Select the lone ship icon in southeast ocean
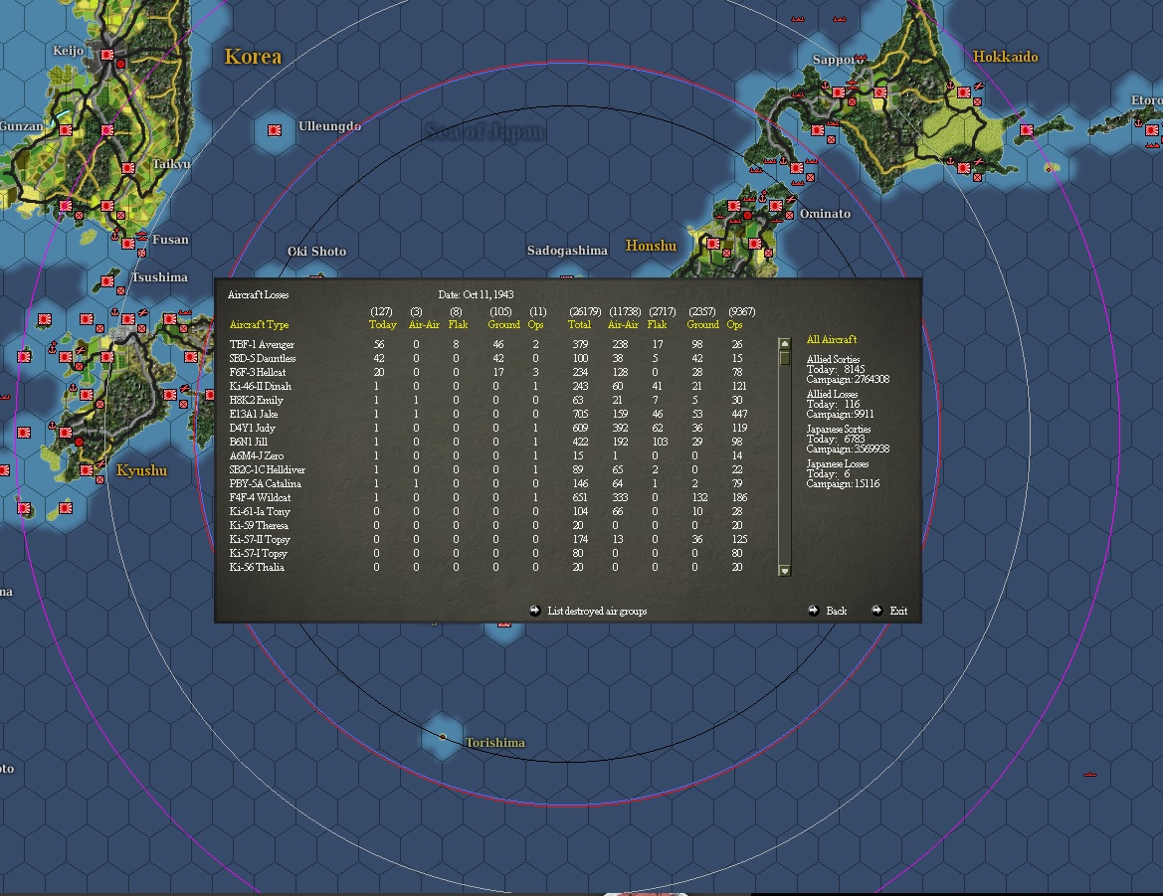This screenshot has height=896, width=1163. (1089, 775)
